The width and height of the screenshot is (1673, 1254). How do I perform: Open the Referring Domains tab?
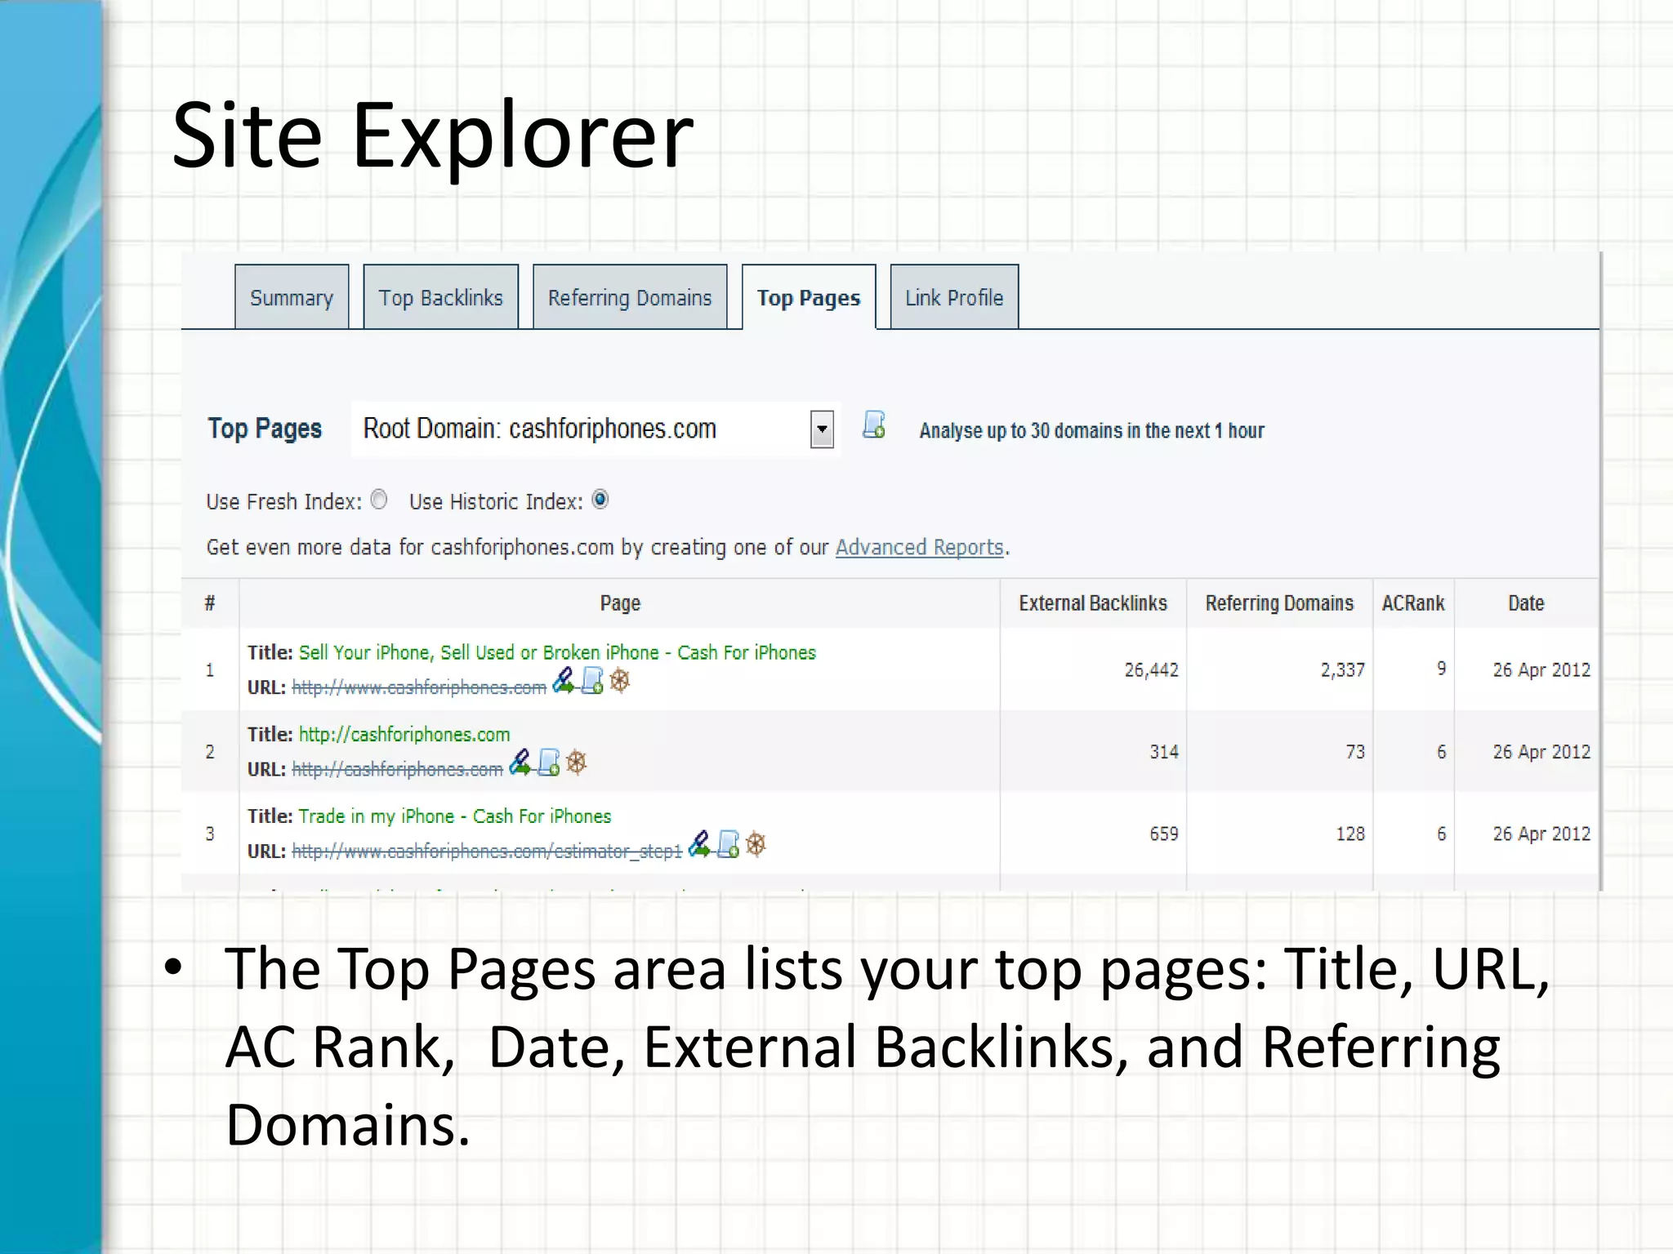pyautogui.click(x=630, y=297)
